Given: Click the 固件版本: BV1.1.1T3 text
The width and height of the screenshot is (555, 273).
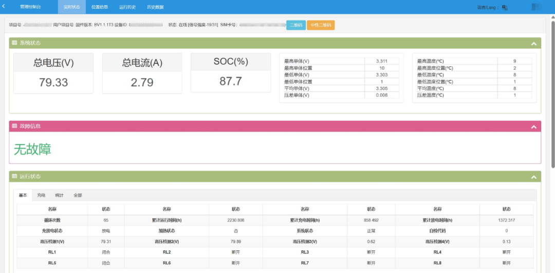Looking at the screenshot, I should coord(95,25).
